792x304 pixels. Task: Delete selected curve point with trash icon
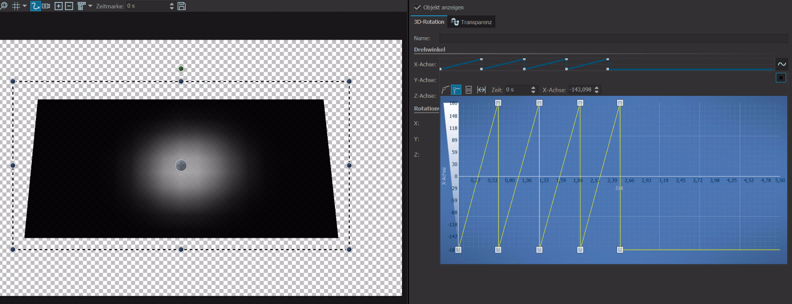pos(468,90)
